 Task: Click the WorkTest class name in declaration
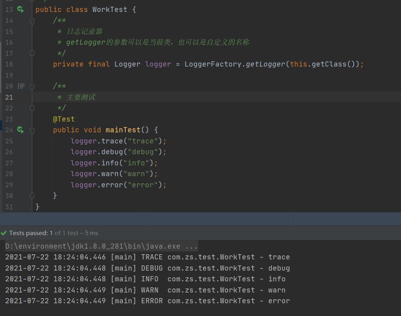click(110, 10)
